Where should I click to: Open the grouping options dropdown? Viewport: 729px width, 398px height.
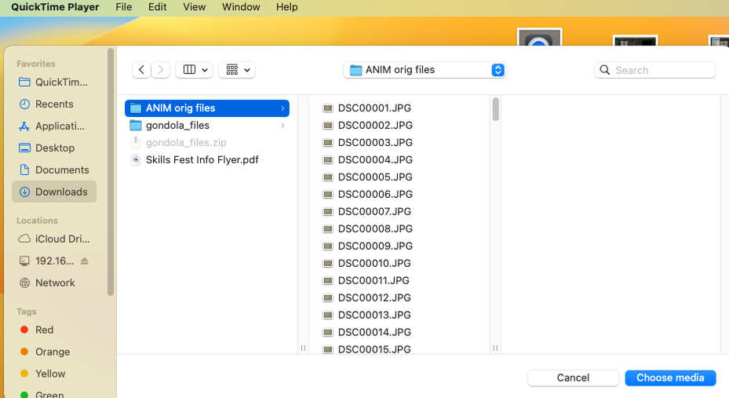(x=237, y=70)
